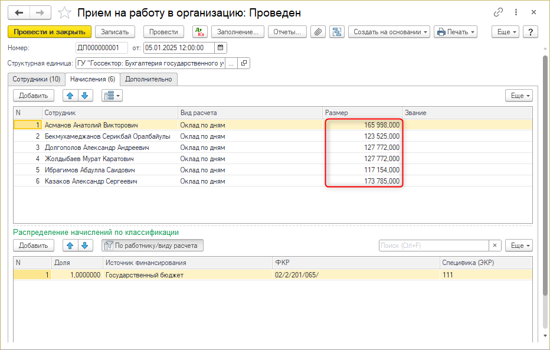Screen dimensions: 550x350
Task: Move accrual row down (upper table)
Action: coord(85,96)
